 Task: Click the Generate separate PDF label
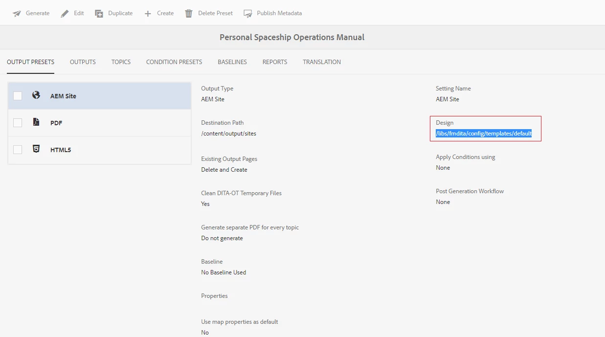(x=250, y=227)
